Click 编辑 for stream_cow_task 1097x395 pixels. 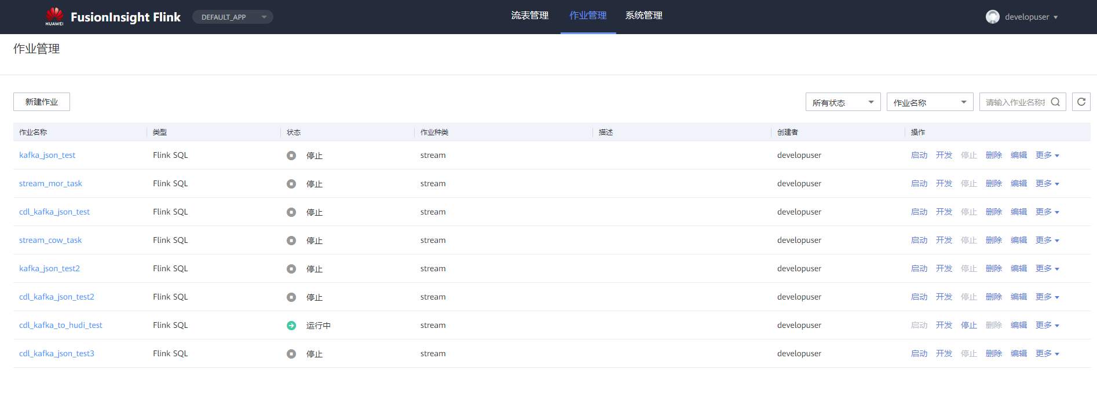(x=1019, y=240)
